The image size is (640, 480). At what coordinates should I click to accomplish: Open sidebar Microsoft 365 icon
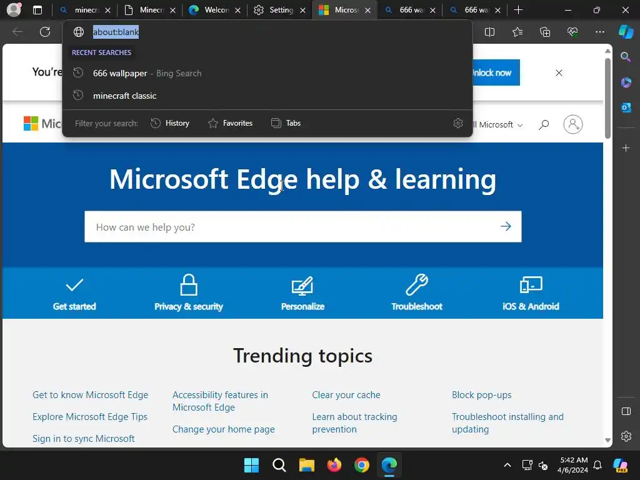[626, 82]
